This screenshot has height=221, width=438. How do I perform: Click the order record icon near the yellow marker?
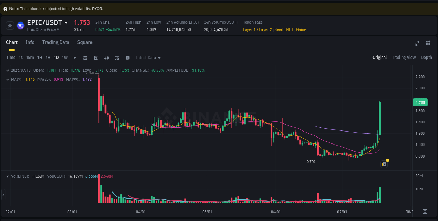pos(383,164)
